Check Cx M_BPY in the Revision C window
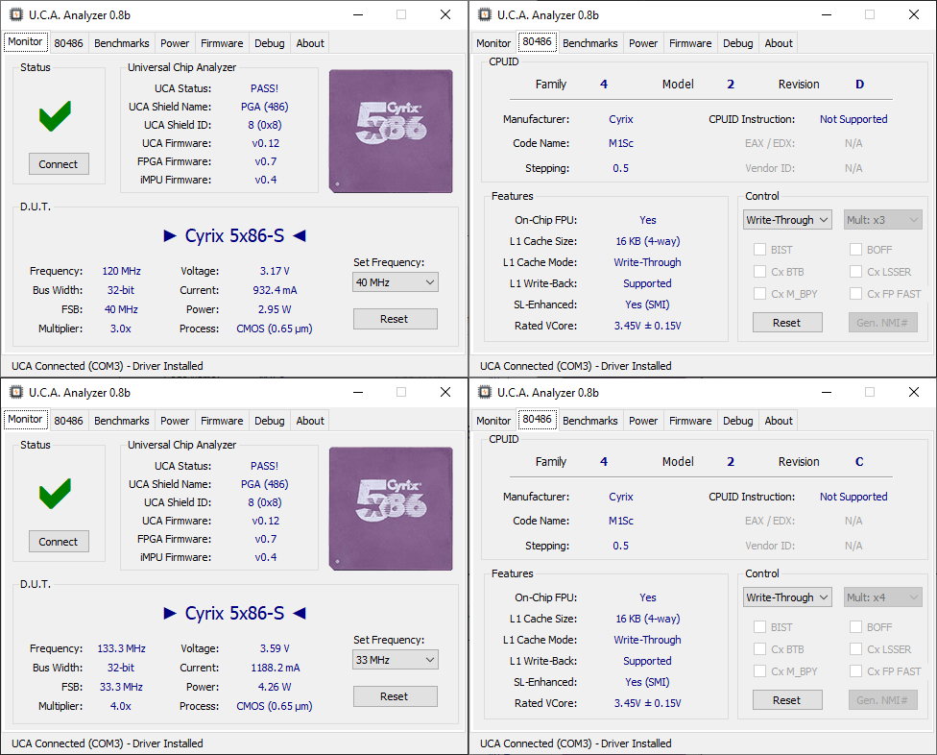This screenshot has width=937, height=755. (x=760, y=670)
